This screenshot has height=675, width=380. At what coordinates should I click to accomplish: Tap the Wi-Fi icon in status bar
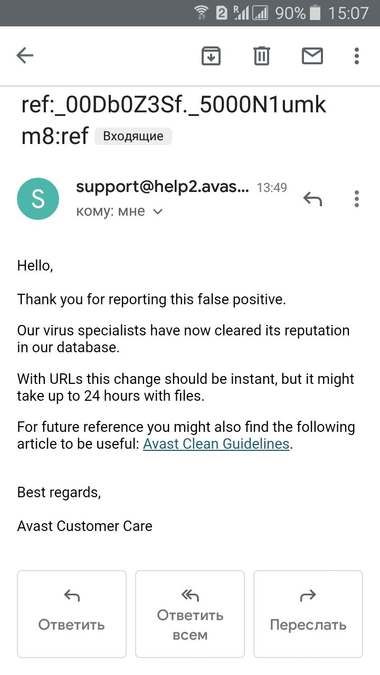201,13
